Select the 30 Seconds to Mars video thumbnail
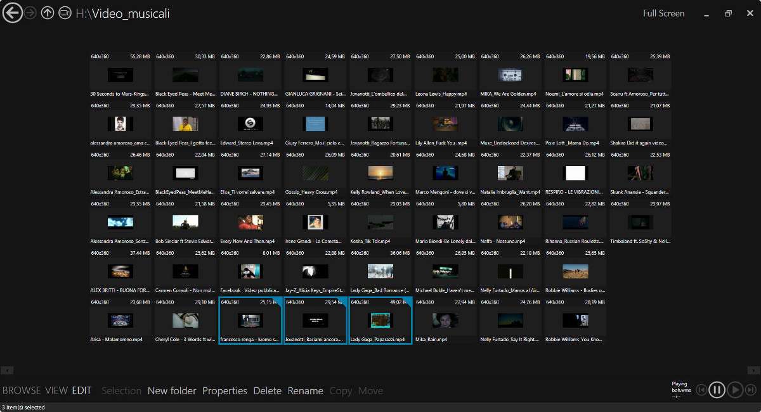Viewport: 761px width, 412px height. pyautogui.click(x=120, y=75)
